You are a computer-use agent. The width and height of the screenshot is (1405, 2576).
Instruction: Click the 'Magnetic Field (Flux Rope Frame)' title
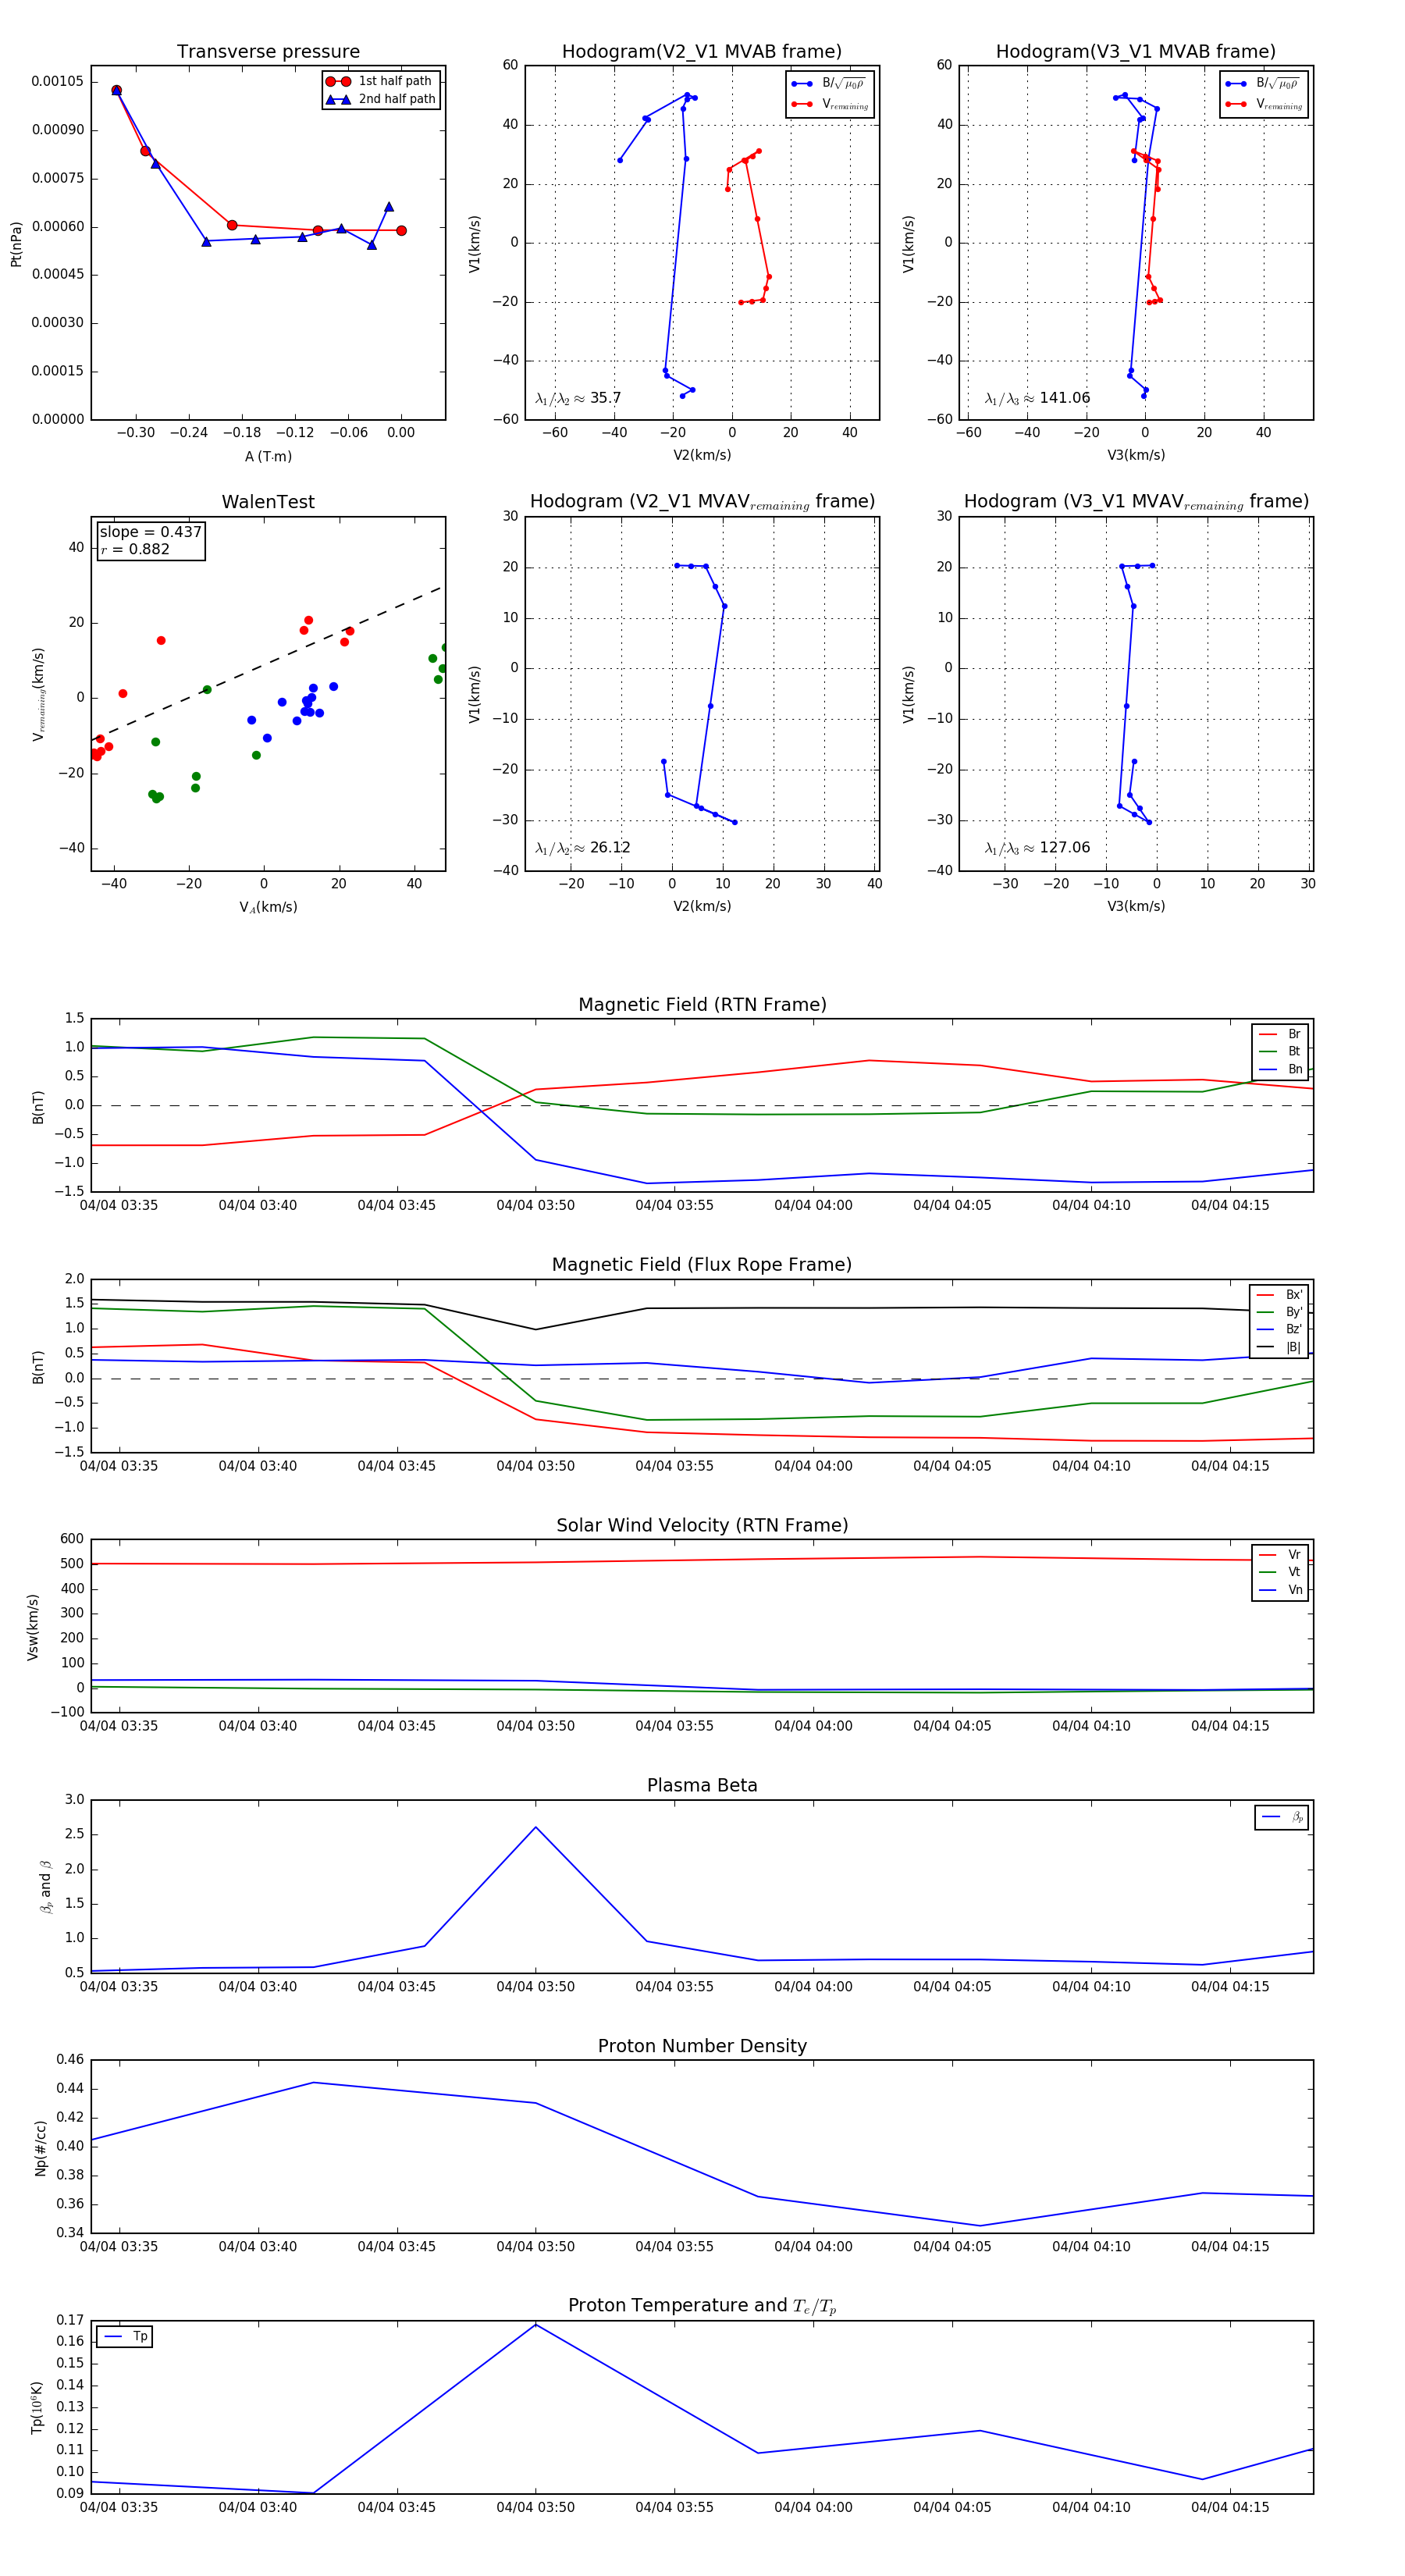(702, 1265)
